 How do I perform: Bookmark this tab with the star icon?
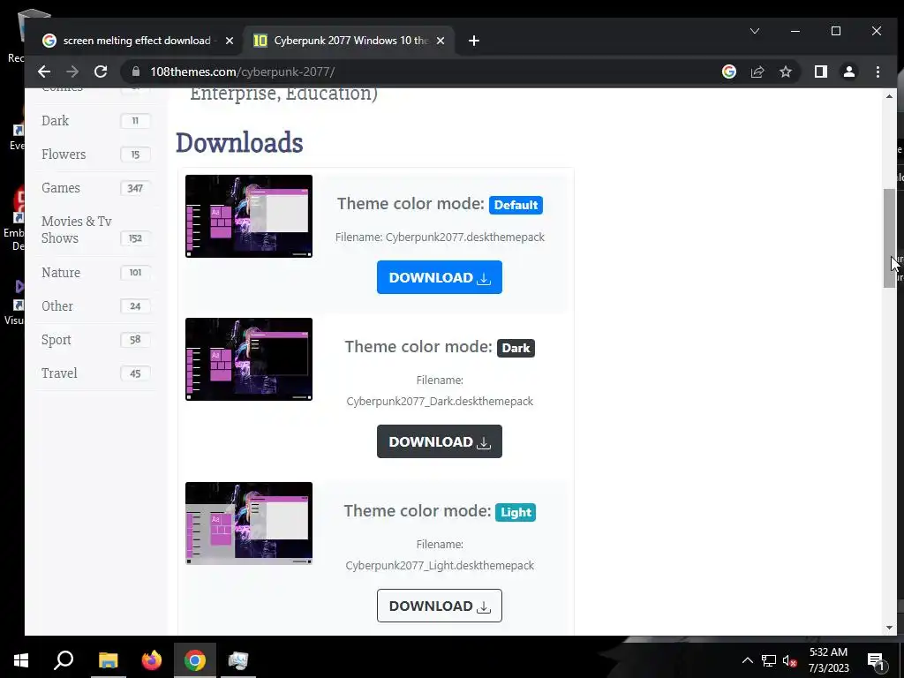785,72
